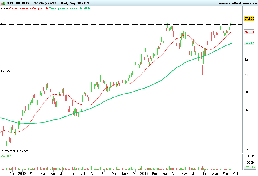Open the www.ProRealTime.com link in the header
The image size is (258, 176).
(238, 3)
